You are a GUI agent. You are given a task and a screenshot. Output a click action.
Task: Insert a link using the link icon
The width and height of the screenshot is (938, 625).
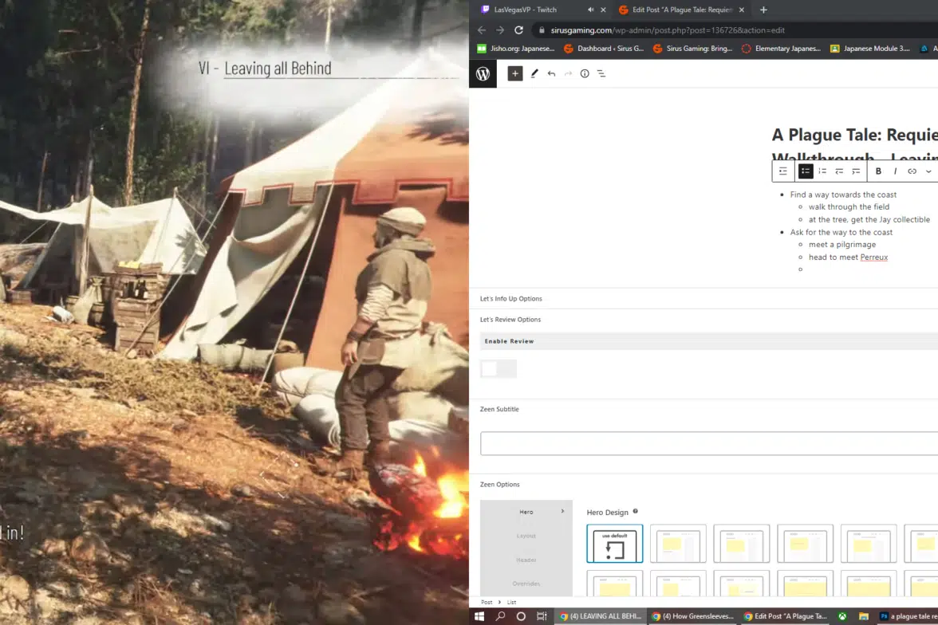click(912, 171)
